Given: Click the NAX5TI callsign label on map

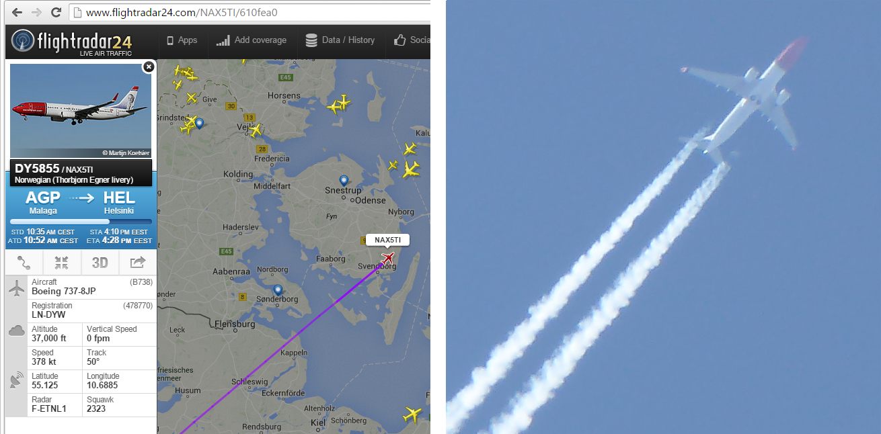Looking at the screenshot, I should tap(388, 240).
